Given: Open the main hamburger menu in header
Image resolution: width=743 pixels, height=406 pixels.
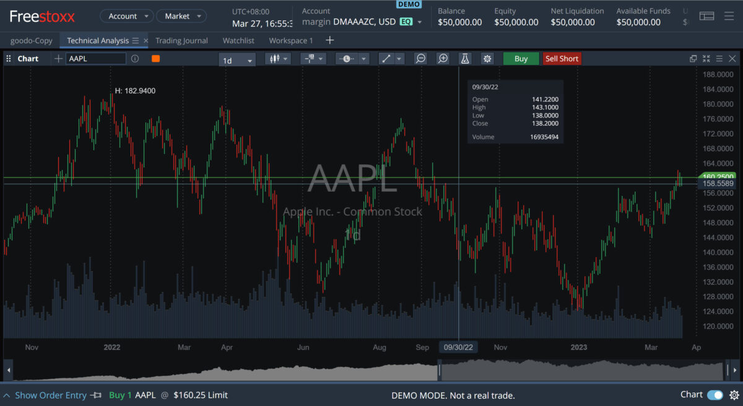Looking at the screenshot, I should pos(729,16).
